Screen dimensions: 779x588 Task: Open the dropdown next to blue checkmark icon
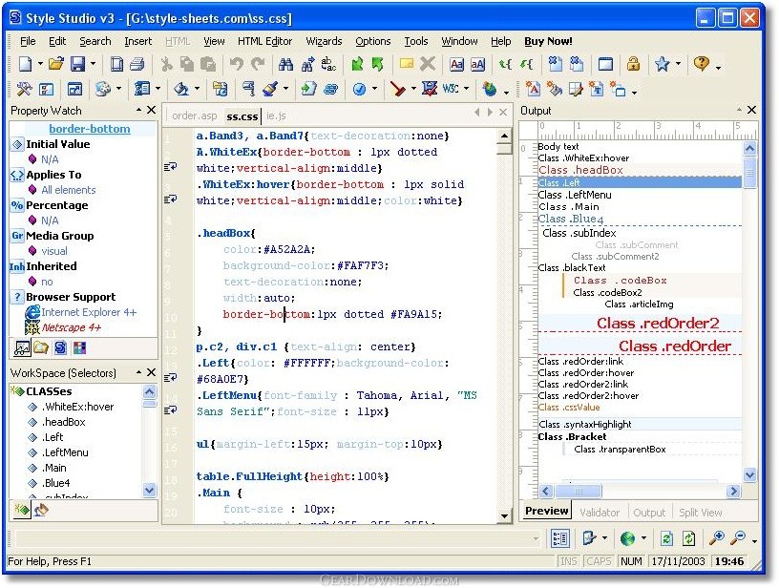coord(374,90)
